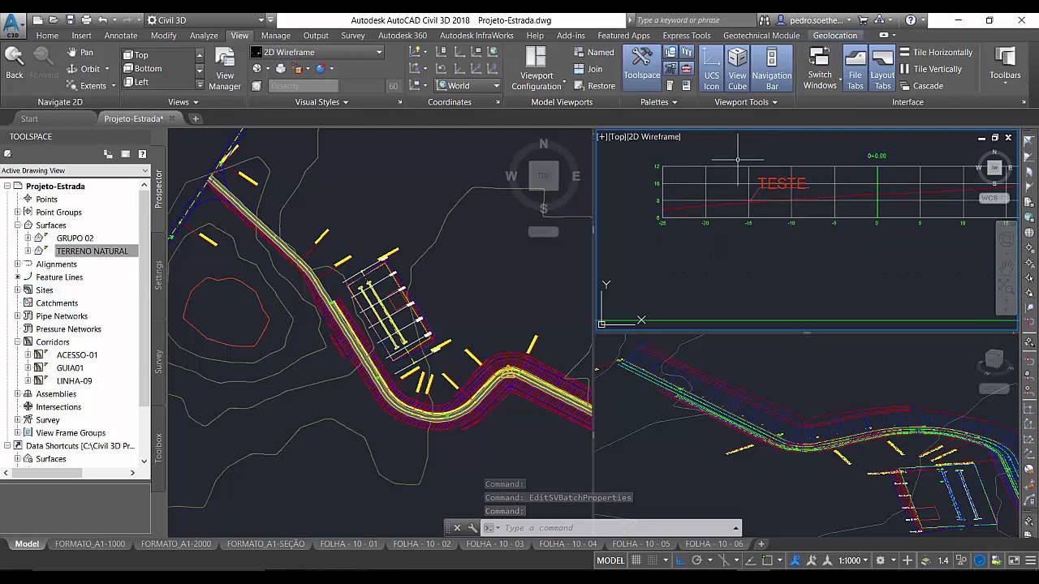
Task: Open the View Manager
Action: pyautogui.click(x=225, y=68)
